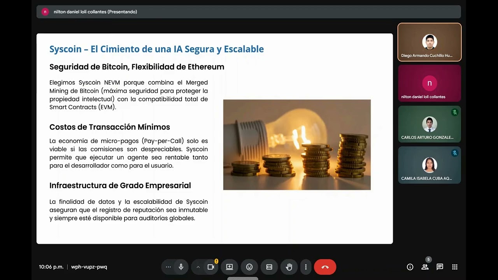Click the time 10:06 p.m.
The image size is (498, 280).
(51, 267)
